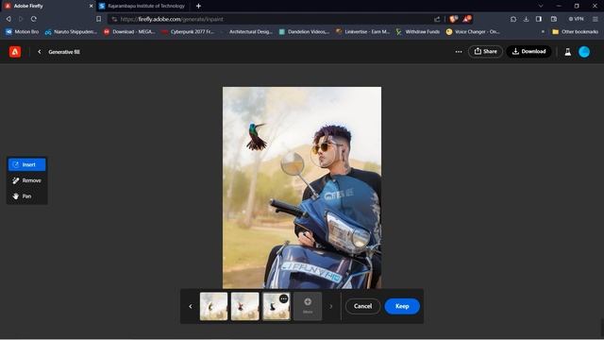Click the browser back button

pos(8,19)
